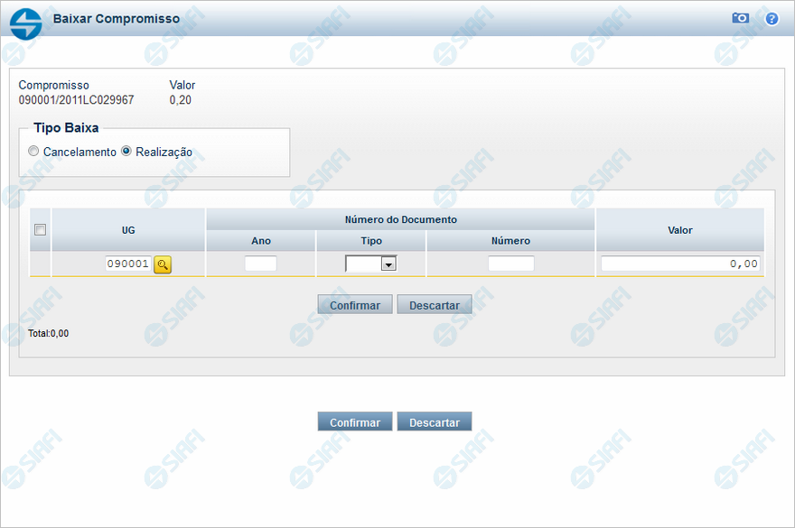795x528 pixels.
Task: Click the UG magnifier lookup icon
Action: (163, 264)
